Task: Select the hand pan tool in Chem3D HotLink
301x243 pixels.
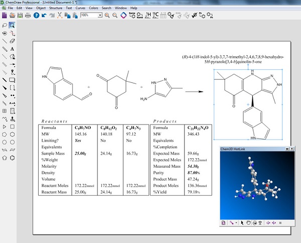Action: (x=248, y=222)
